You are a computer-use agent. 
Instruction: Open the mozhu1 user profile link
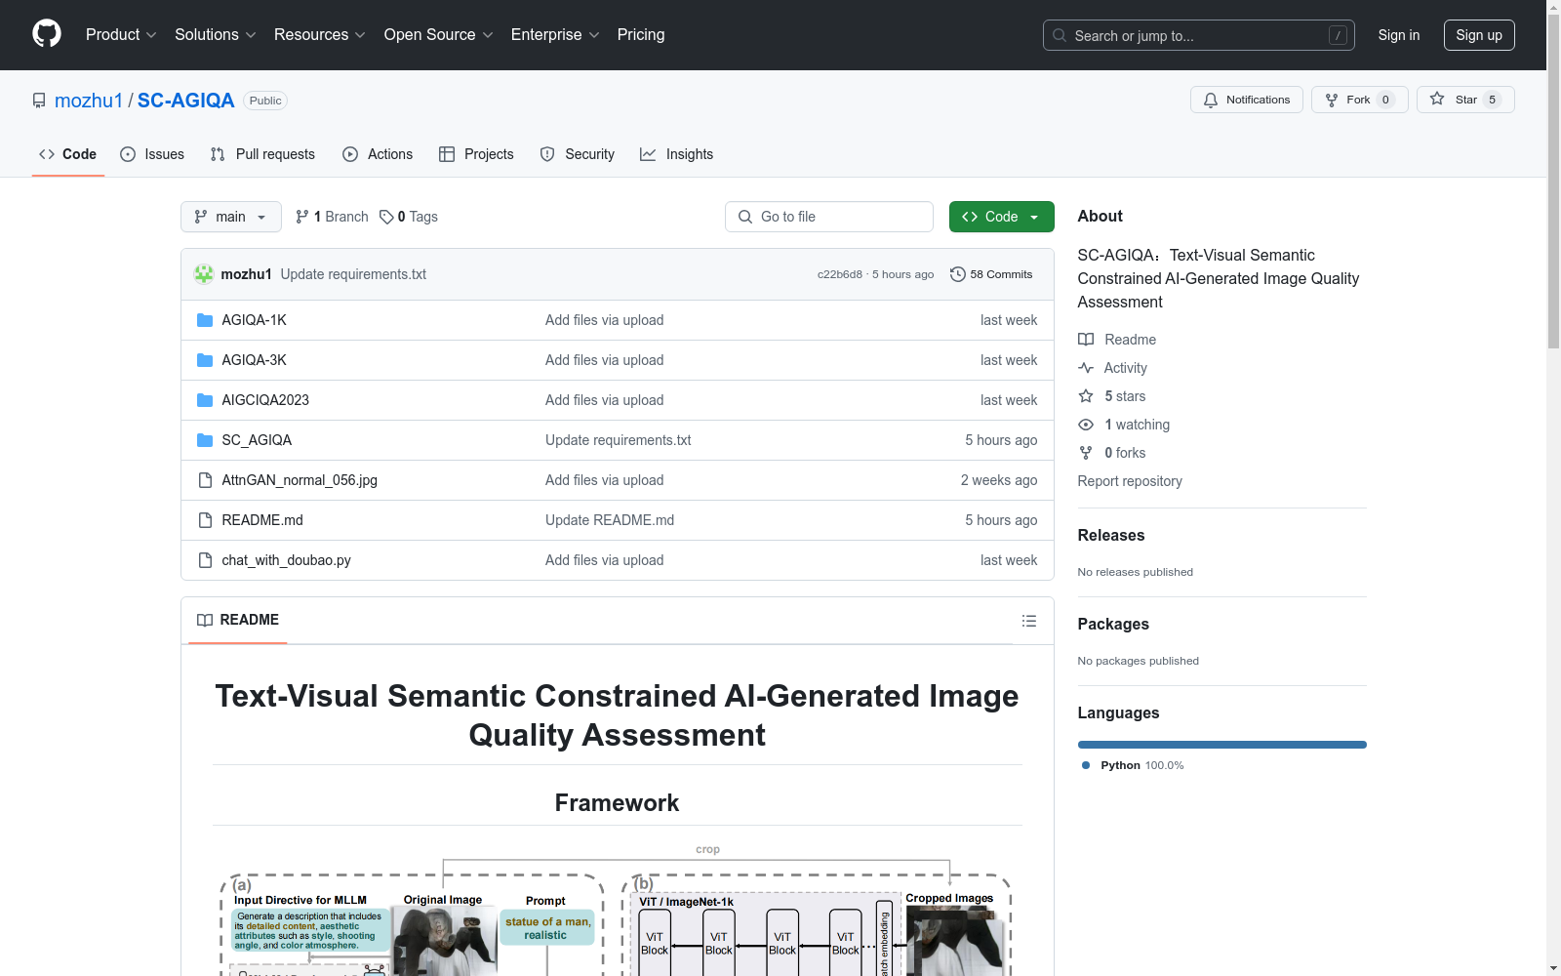point(89,101)
